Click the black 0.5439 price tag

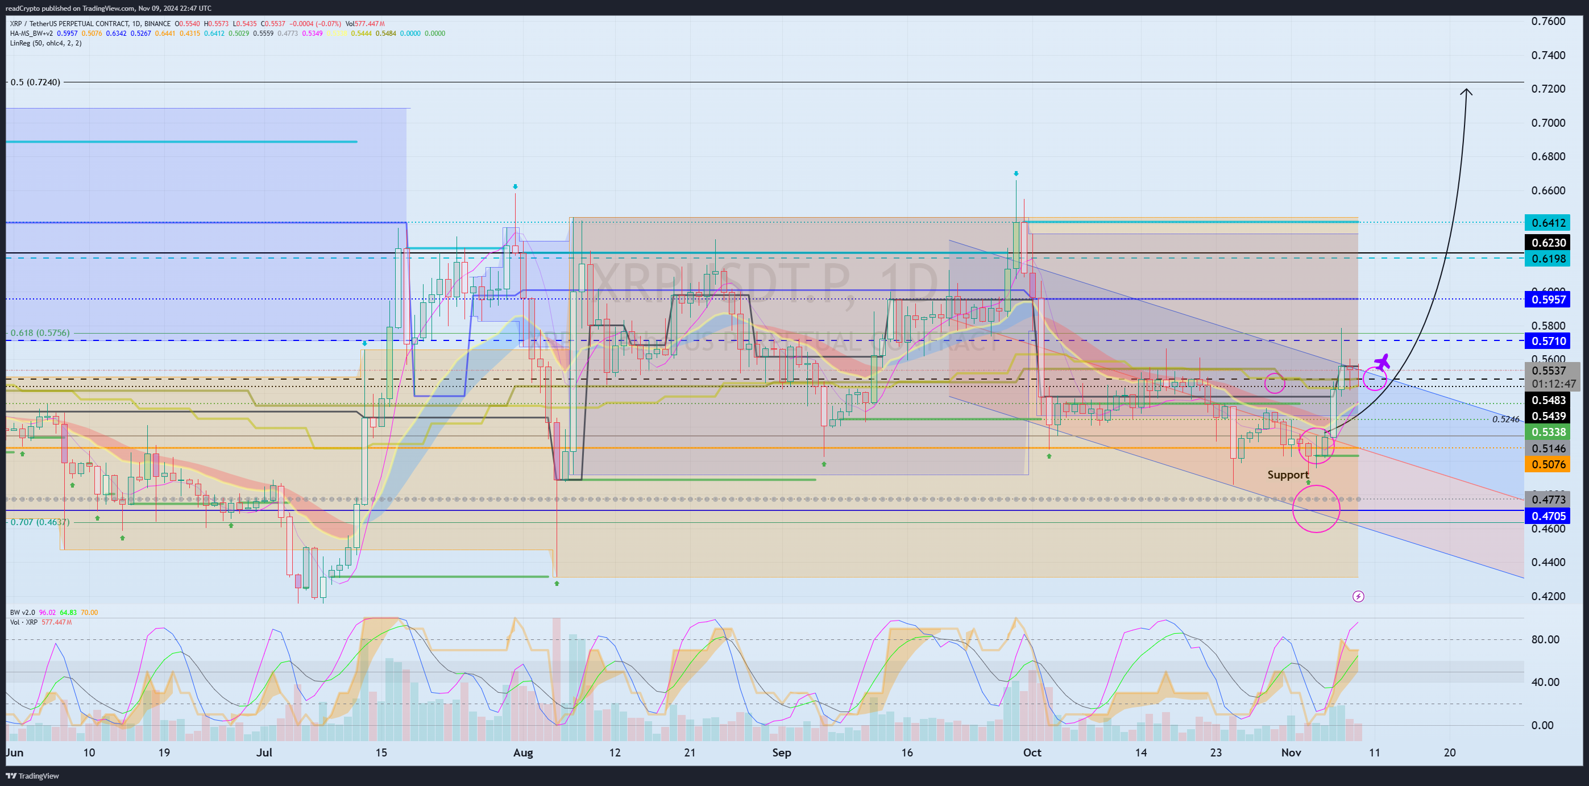point(1548,416)
